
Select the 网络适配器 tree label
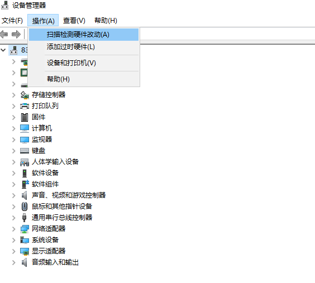[x=49, y=229]
